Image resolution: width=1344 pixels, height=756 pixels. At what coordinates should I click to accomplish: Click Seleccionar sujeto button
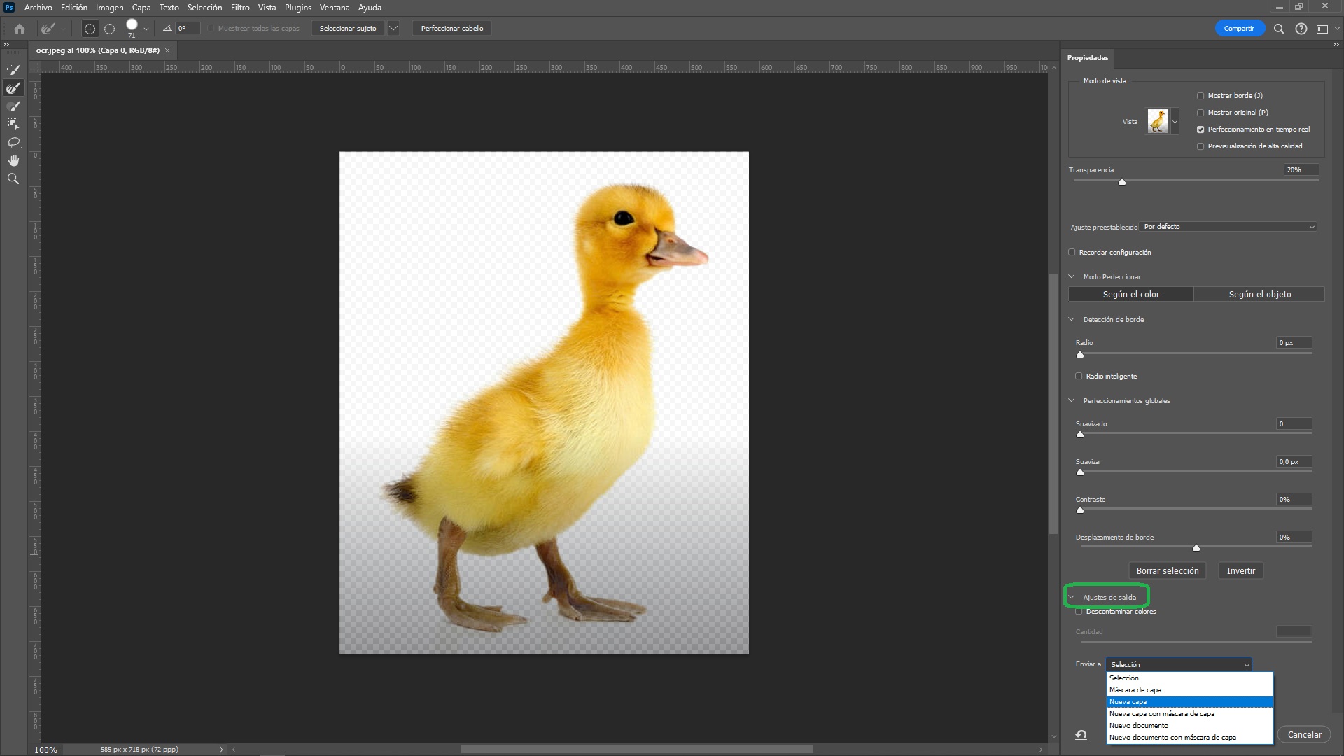click(348, 29)
